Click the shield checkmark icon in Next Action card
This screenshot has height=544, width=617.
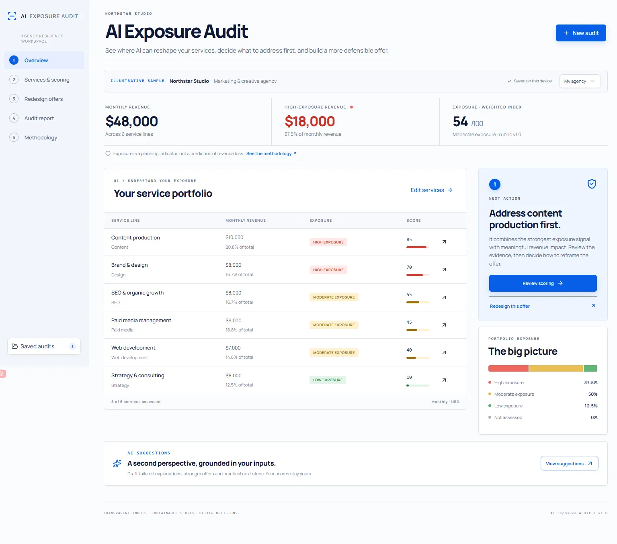tap(592, 184)
